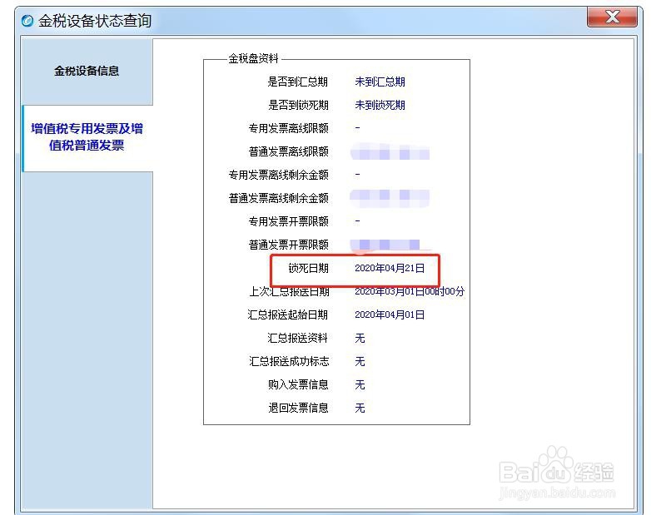Select the 是否到汇总期 label
The width and height of the screenshot is (651, 515).
(298, 82)
